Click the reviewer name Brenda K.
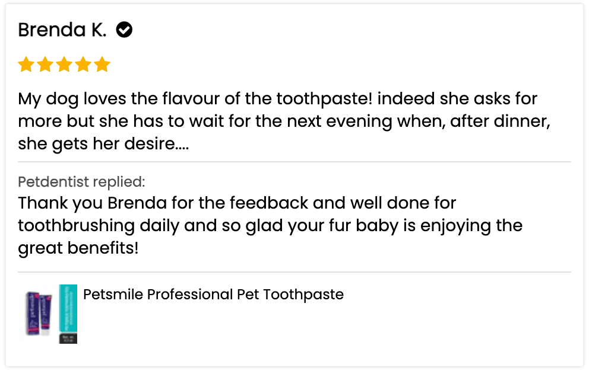589x371 pixels. click(x=62, y=29)
